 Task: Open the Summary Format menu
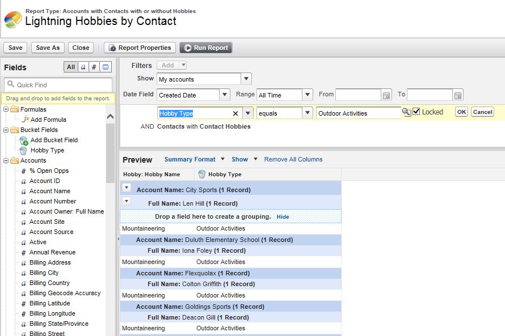[194, 159]
